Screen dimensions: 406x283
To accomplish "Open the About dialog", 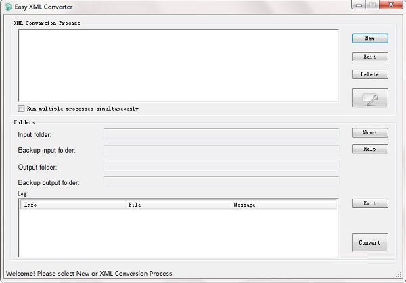I will pyautogui.click(x=369, y=132).
